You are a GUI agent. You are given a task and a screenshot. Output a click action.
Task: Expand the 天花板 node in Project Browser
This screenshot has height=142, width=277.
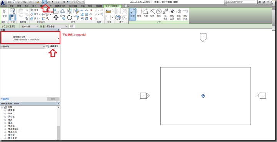(5, 116)
